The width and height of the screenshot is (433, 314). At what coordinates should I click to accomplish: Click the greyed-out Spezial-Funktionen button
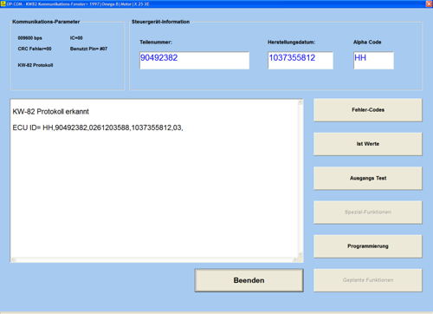(368, 213)
